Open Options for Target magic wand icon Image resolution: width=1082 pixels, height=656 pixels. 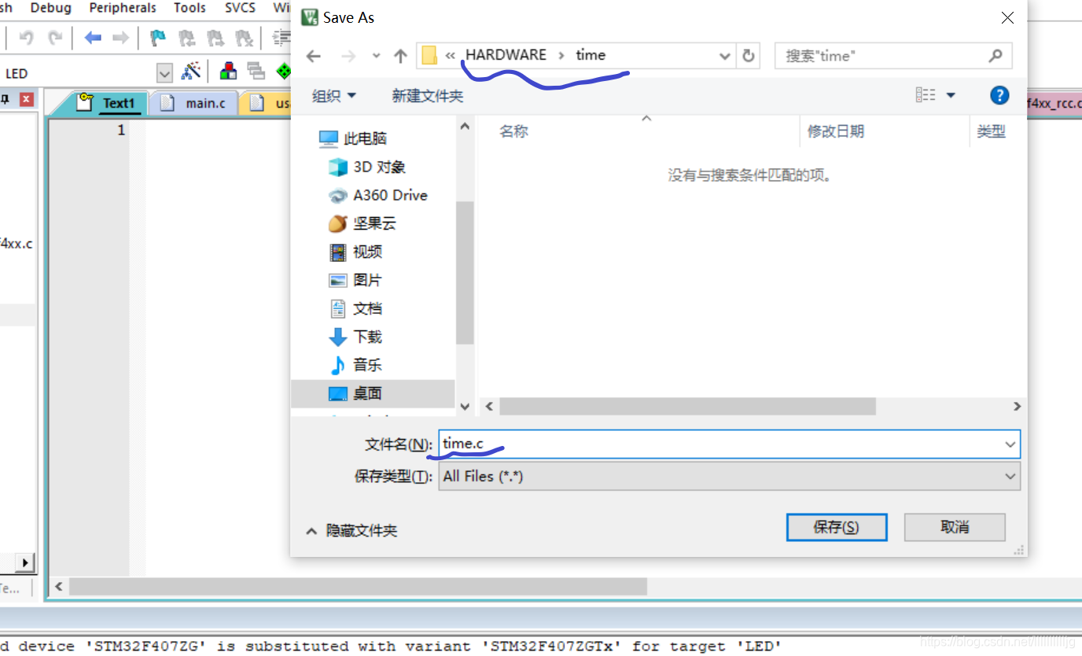[x=191, y=72]
